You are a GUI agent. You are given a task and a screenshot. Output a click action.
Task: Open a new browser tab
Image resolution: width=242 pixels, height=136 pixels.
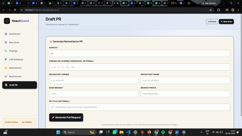[189, 3]
